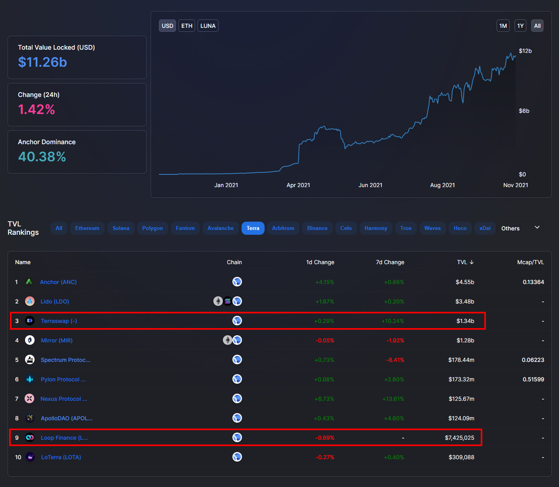The width and height of the screenshot is (559, 487).
Task: Select the Fantom chain tab
Action: coord(185,228)
